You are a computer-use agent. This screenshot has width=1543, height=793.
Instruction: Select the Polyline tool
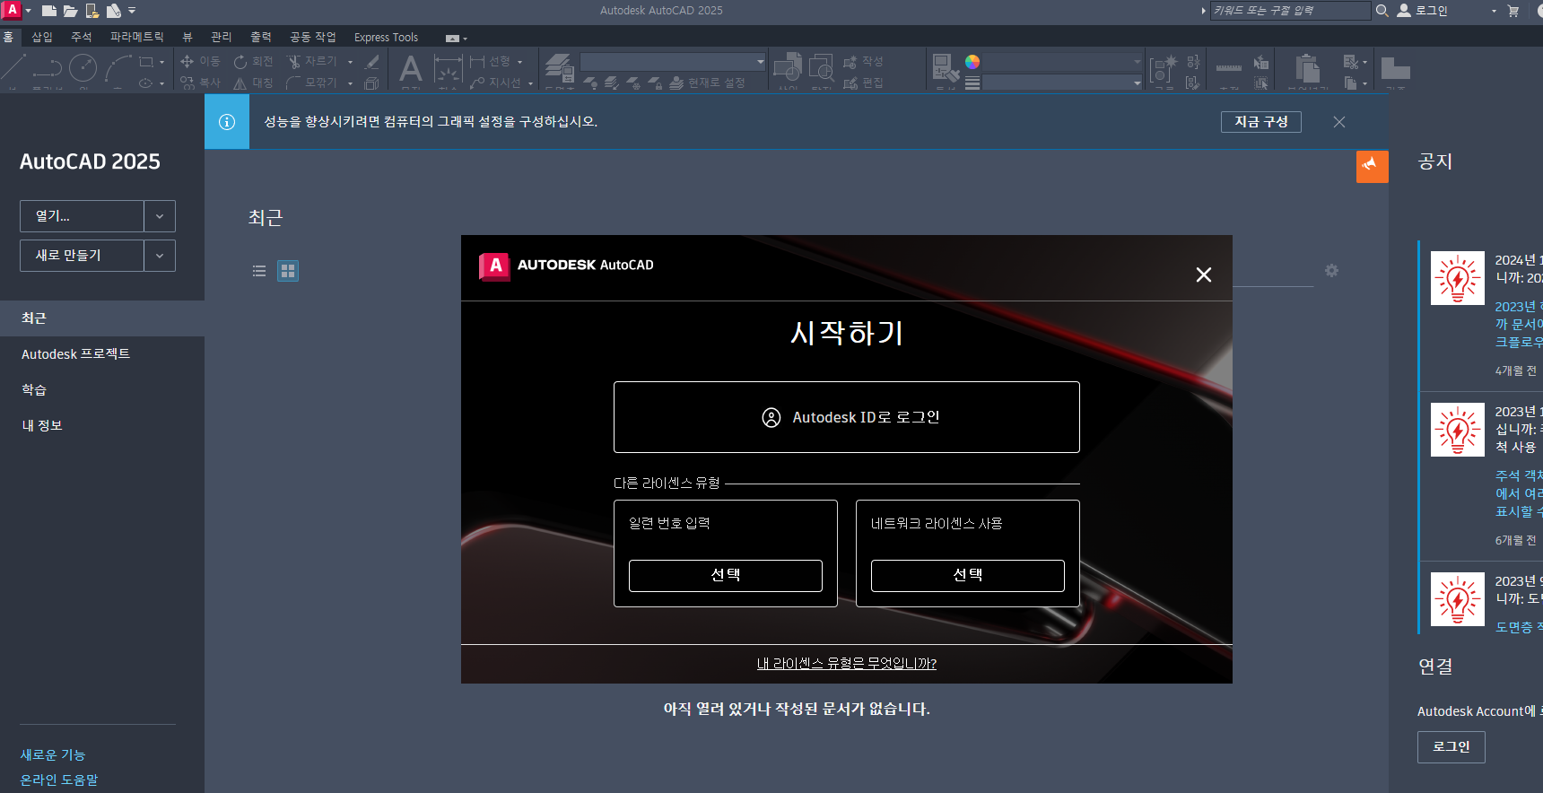(x=47, y=66)
